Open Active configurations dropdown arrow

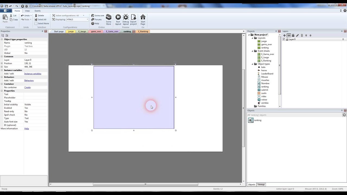click(83, 15)
